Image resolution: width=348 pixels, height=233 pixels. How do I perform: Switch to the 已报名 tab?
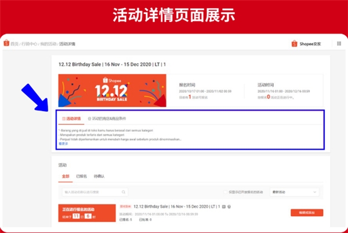(x=81, y=176)
